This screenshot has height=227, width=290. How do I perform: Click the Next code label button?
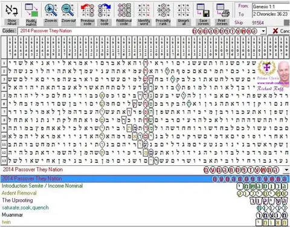[x=105, y=22]
